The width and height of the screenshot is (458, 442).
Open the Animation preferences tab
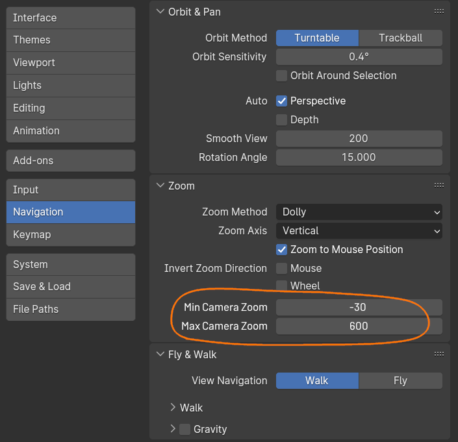(x=71, y=131)
